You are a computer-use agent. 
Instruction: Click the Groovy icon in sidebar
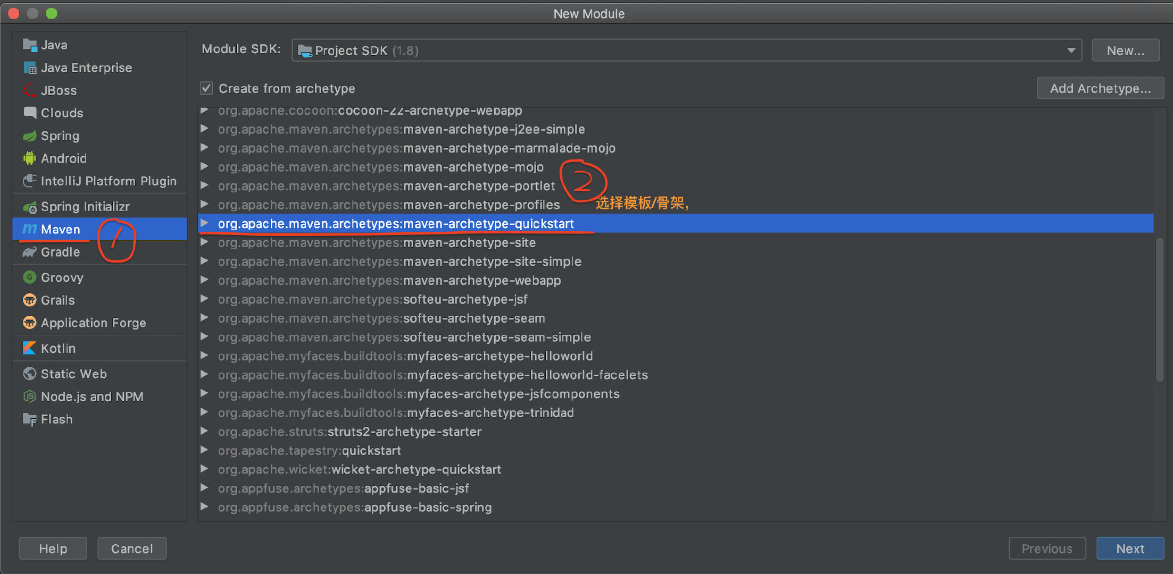click(29, 277)
